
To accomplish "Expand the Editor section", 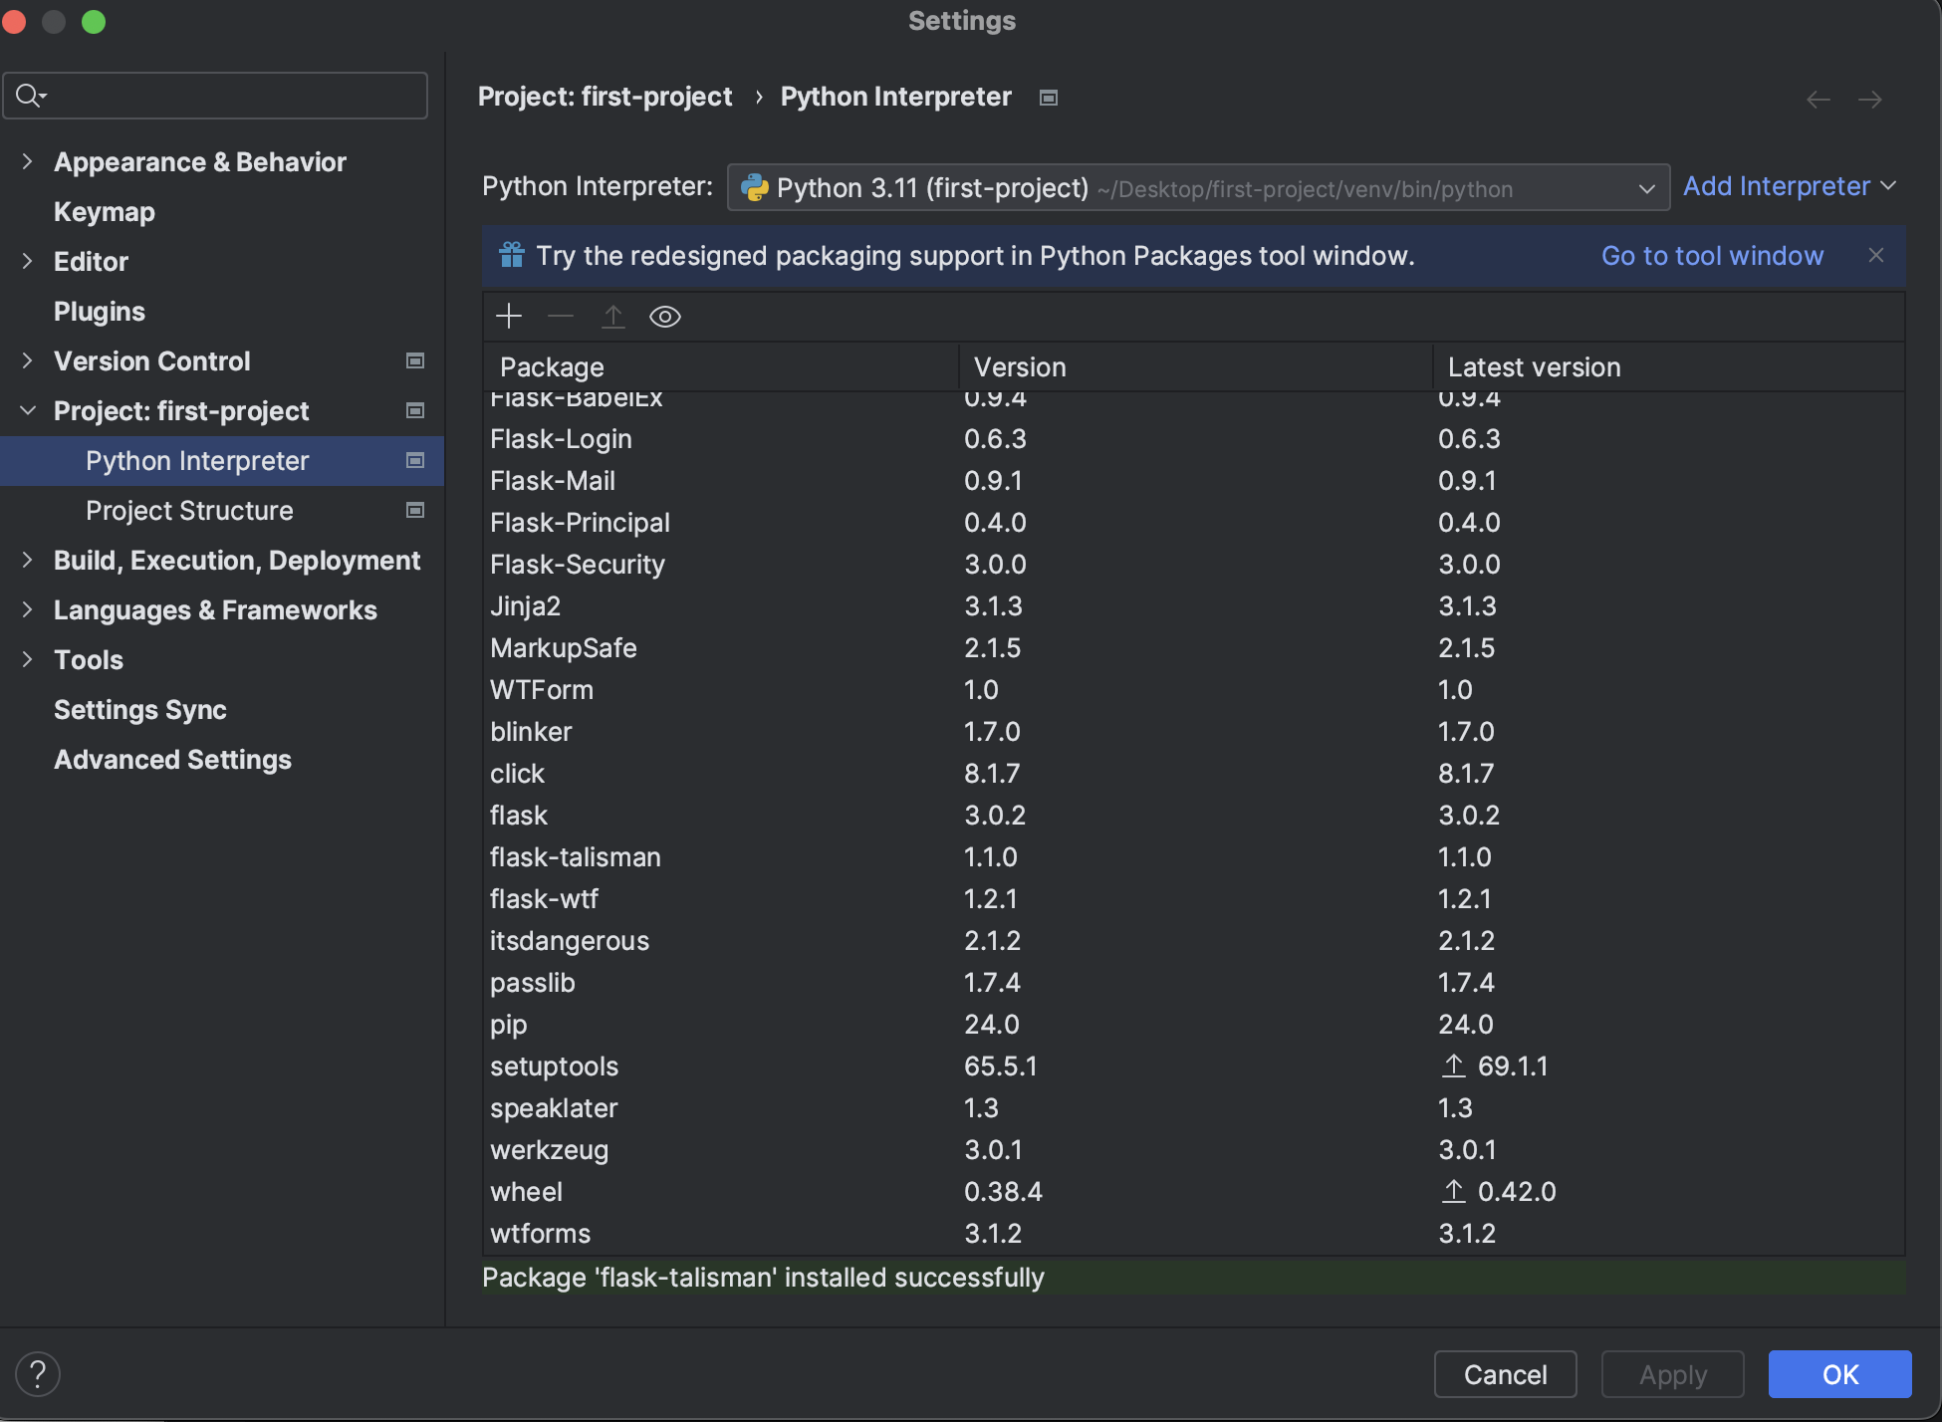I will [28, 261].
